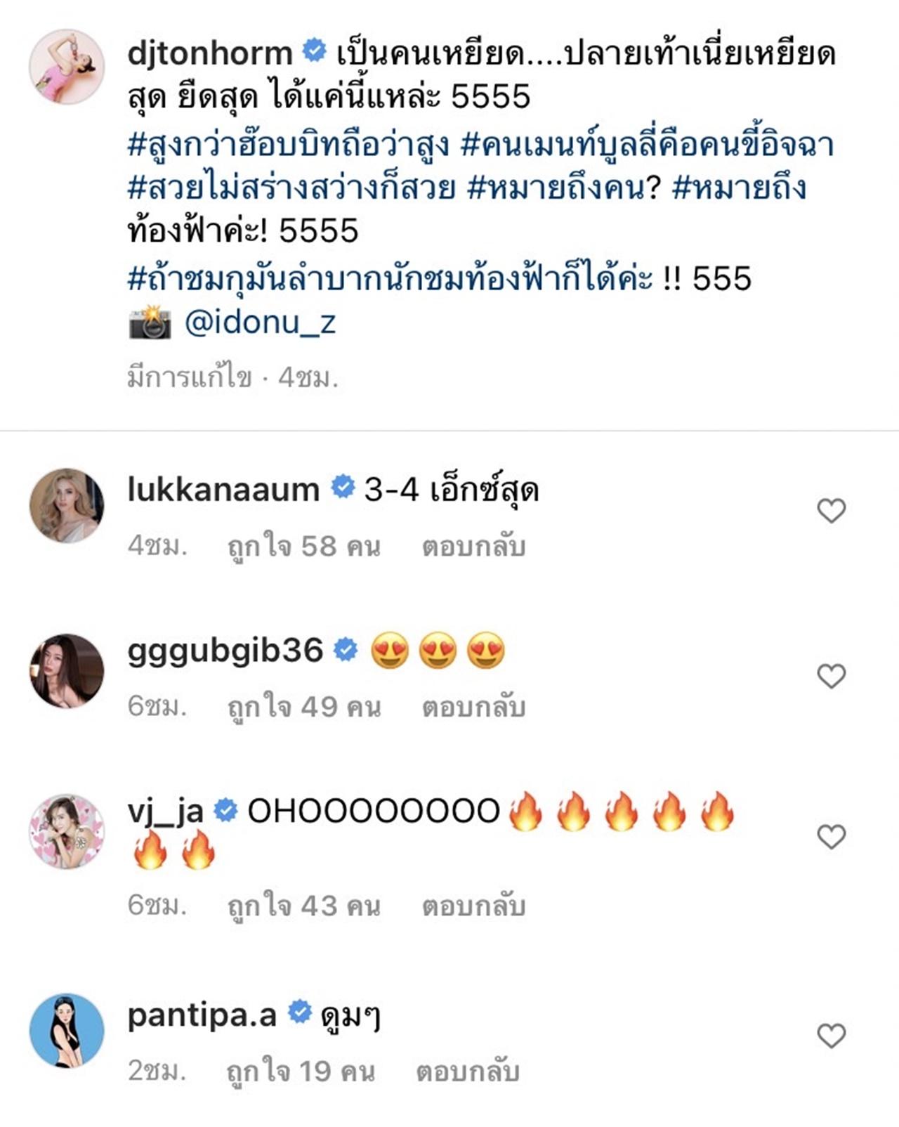This screenshot has width=899, height=1127.
Task: View gggubgib36 profile avatar
Action: coord(67,671)
